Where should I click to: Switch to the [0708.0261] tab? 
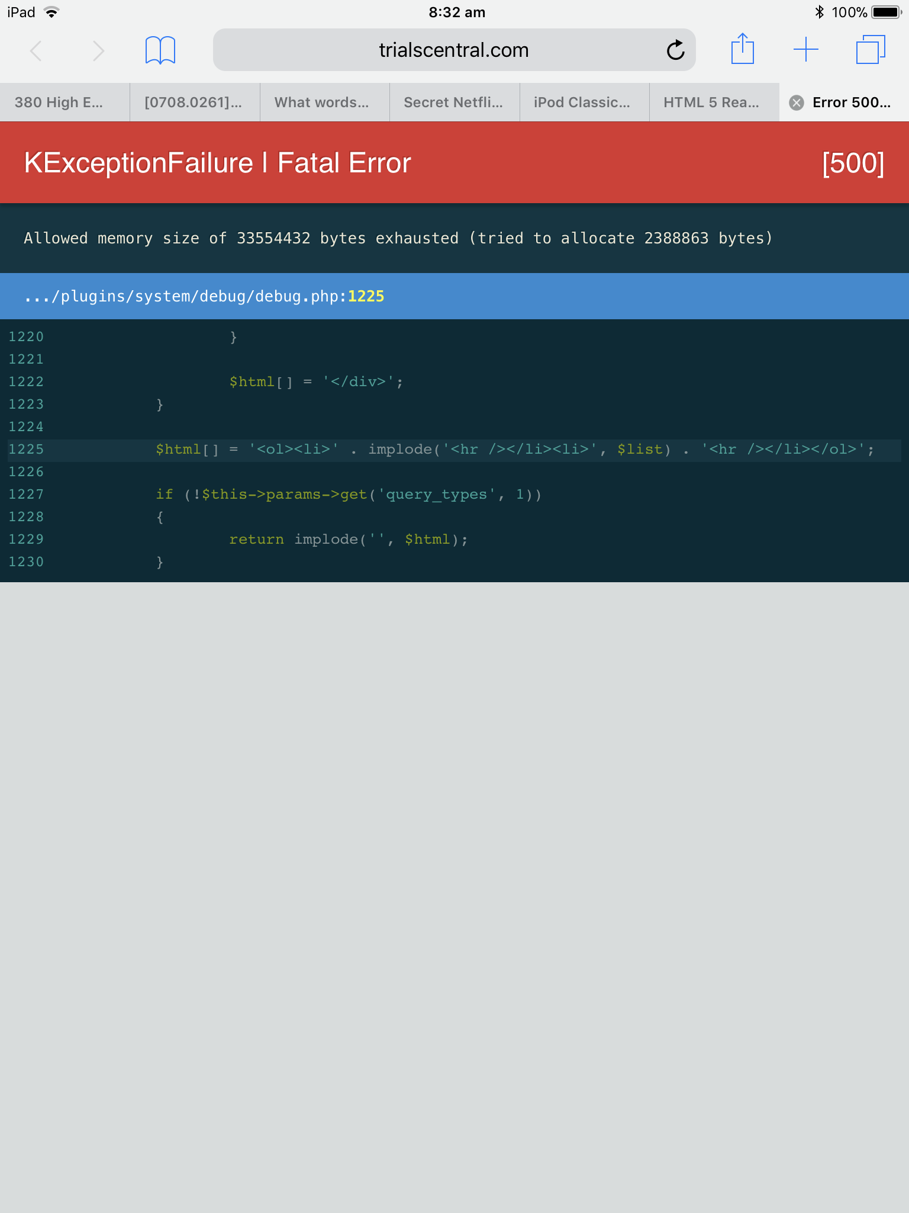(x=194, y=102)
